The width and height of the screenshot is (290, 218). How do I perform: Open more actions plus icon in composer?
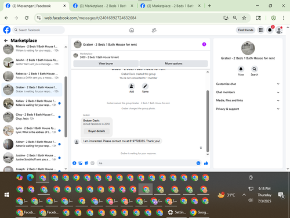[74, 163]
